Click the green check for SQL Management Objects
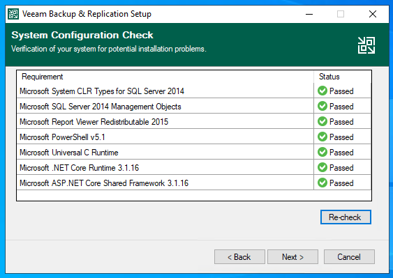The height and width of the screenshot is (278, 393). pos(322,106)
